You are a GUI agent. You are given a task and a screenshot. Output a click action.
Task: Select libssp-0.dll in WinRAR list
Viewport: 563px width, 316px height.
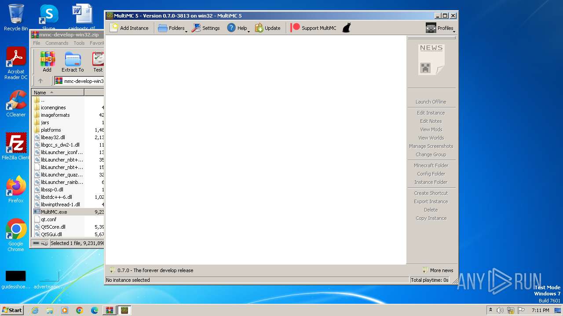click(52, 190)
